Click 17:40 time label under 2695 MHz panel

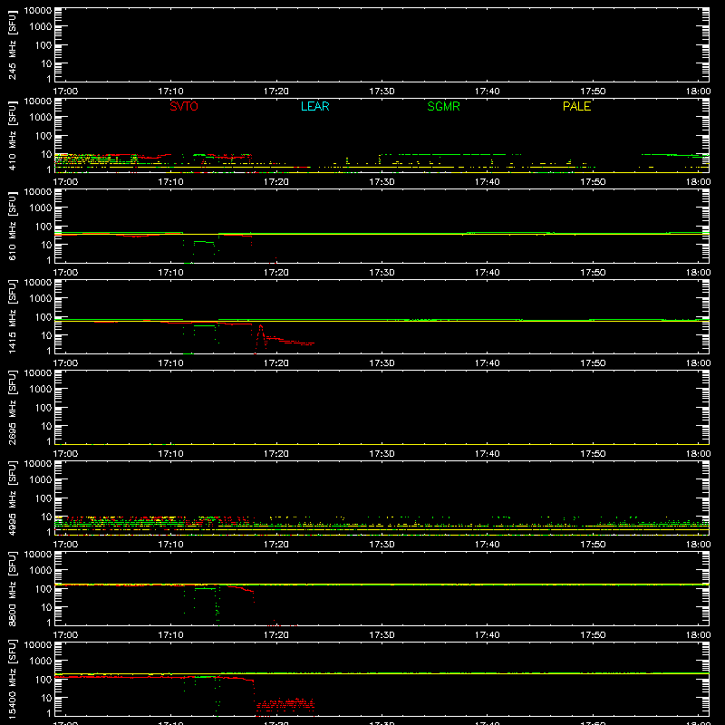(x=488, y=454)
